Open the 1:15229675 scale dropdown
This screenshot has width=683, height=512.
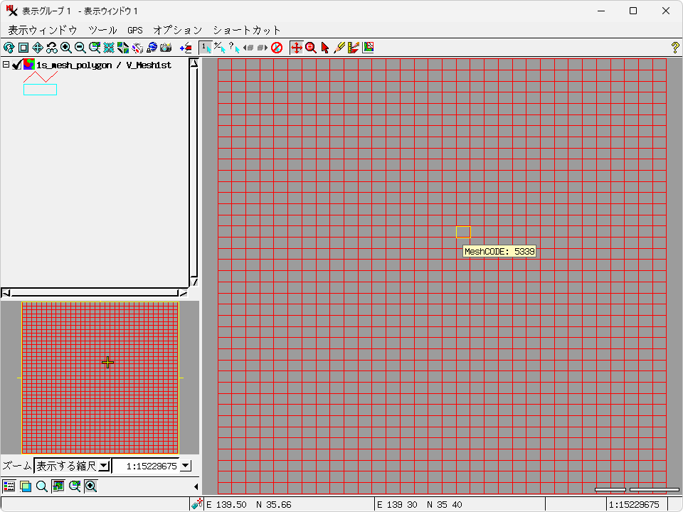[186, 466]
